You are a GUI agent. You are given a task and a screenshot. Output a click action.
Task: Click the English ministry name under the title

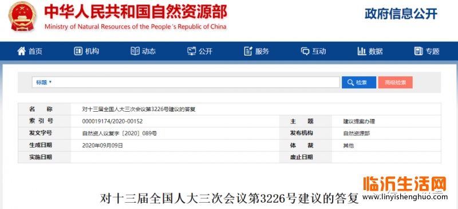pos(136,26)
